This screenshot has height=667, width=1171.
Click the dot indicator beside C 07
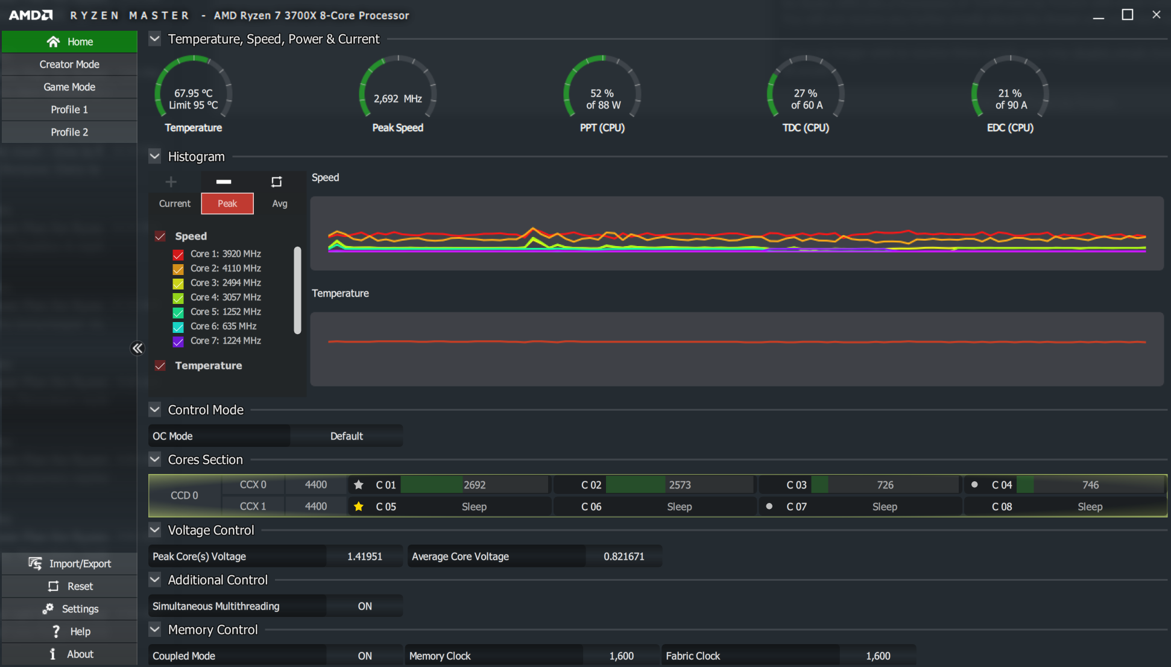(x=769, y=506)
